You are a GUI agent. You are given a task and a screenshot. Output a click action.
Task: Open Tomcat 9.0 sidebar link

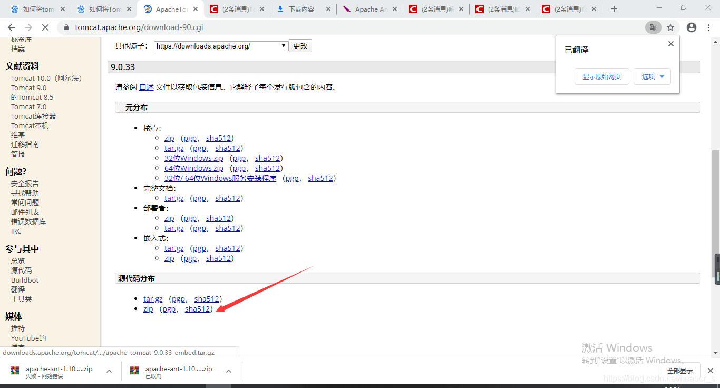point(28,88)
